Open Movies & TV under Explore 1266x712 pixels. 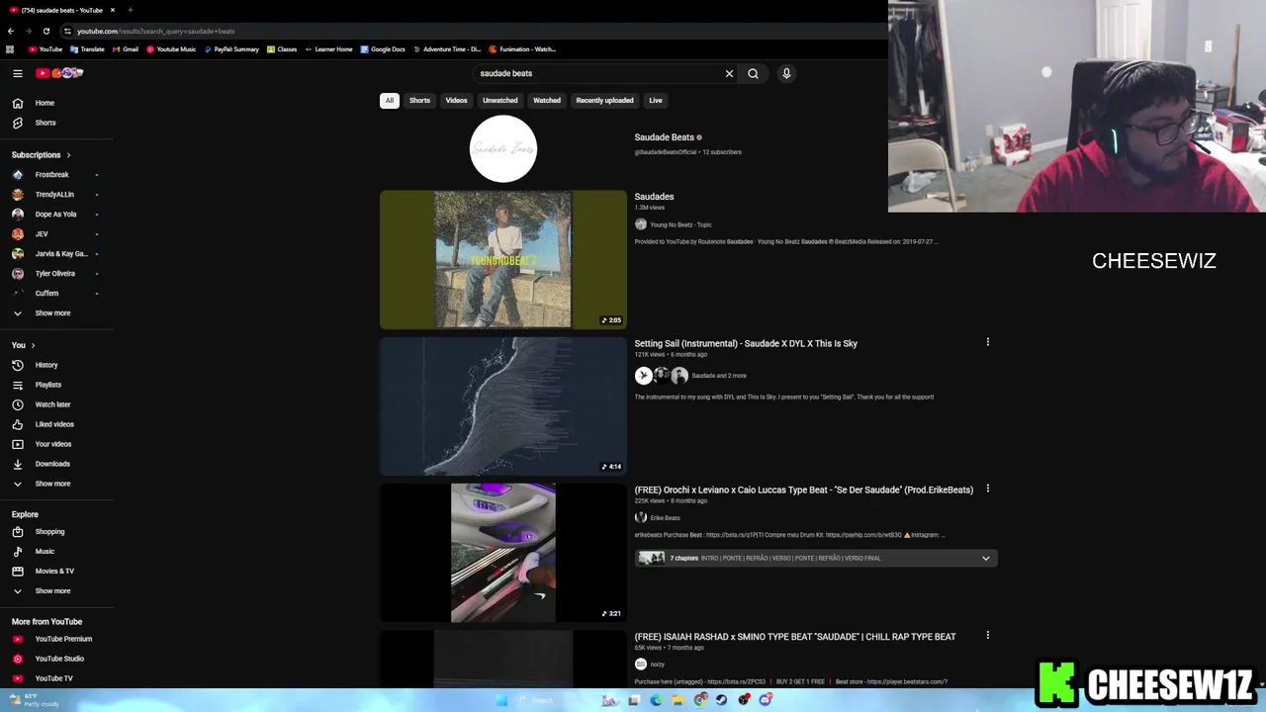pos(56,572)
